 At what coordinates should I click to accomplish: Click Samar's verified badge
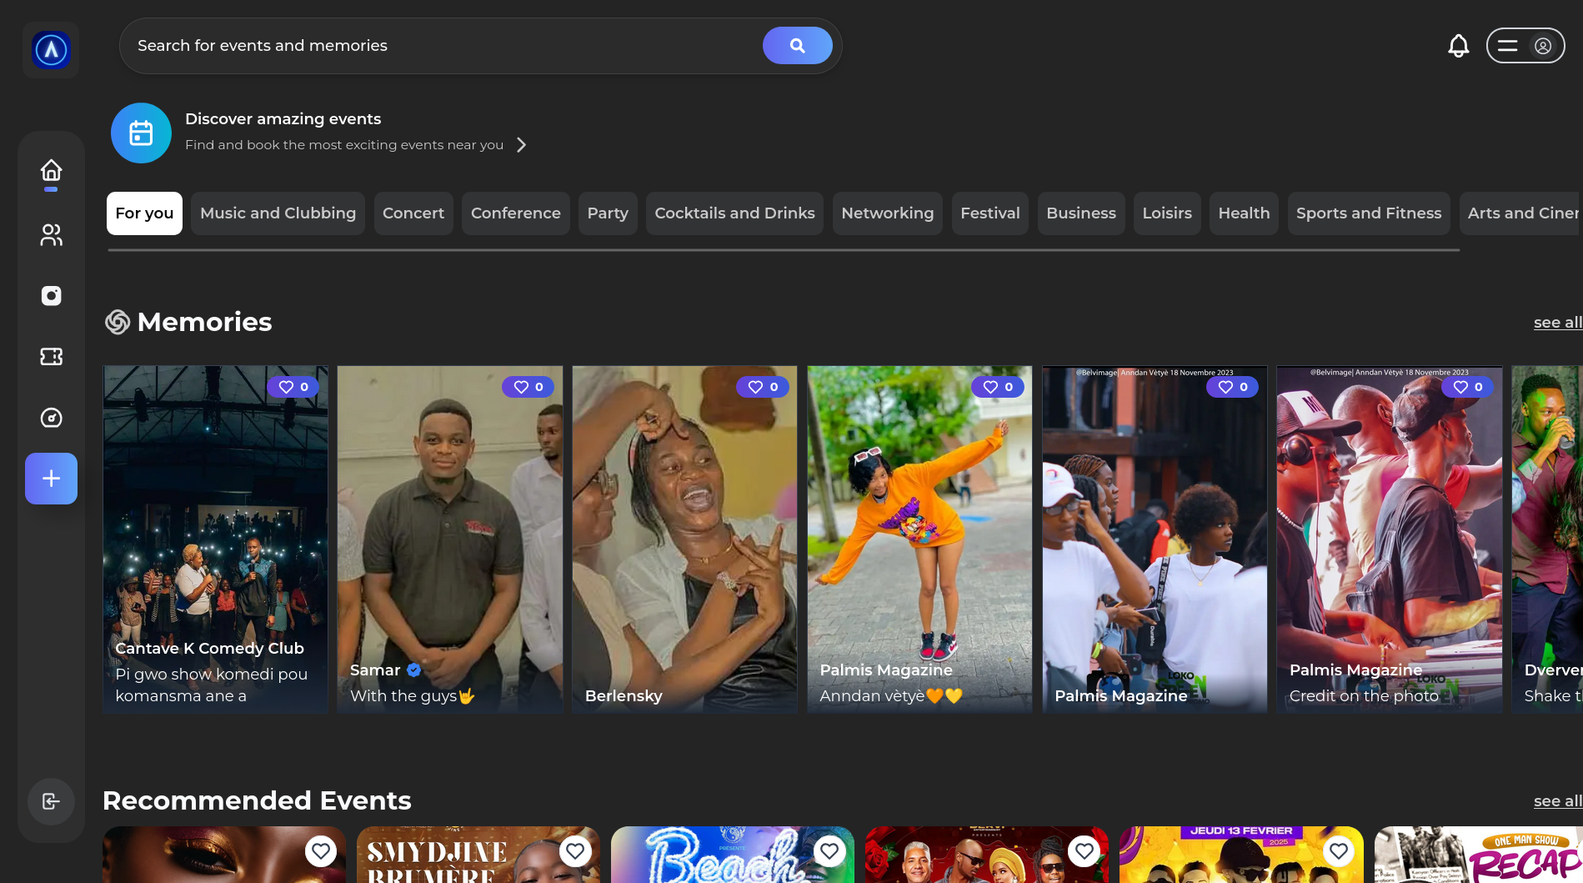[414, 670]
